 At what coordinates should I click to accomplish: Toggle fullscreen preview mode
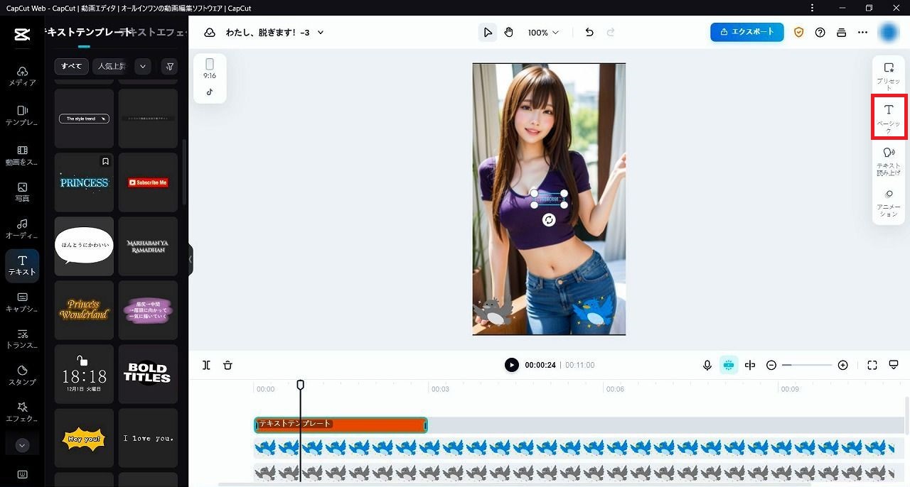[872, 365]
